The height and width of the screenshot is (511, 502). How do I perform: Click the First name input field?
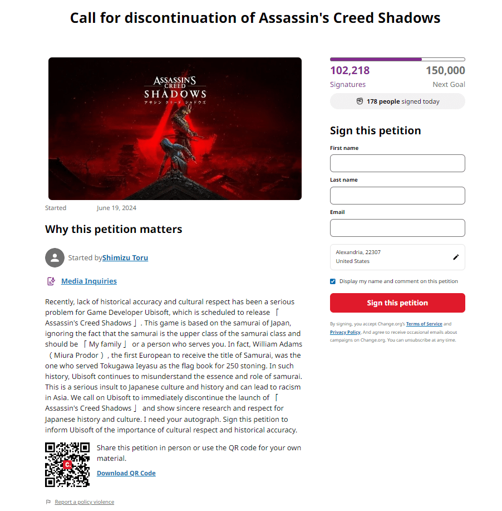pos(397,163)
